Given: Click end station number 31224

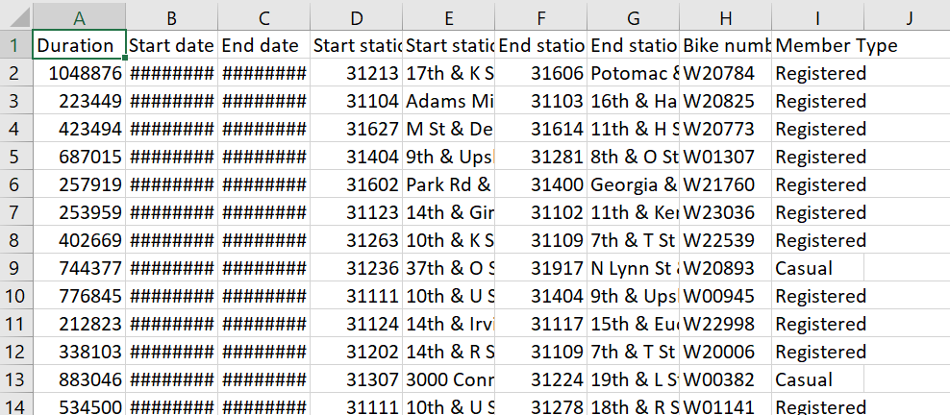Looking at the screenshot, I should [541, 379].
